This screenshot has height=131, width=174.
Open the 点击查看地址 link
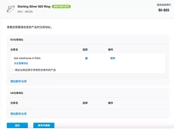click(21, 63)
